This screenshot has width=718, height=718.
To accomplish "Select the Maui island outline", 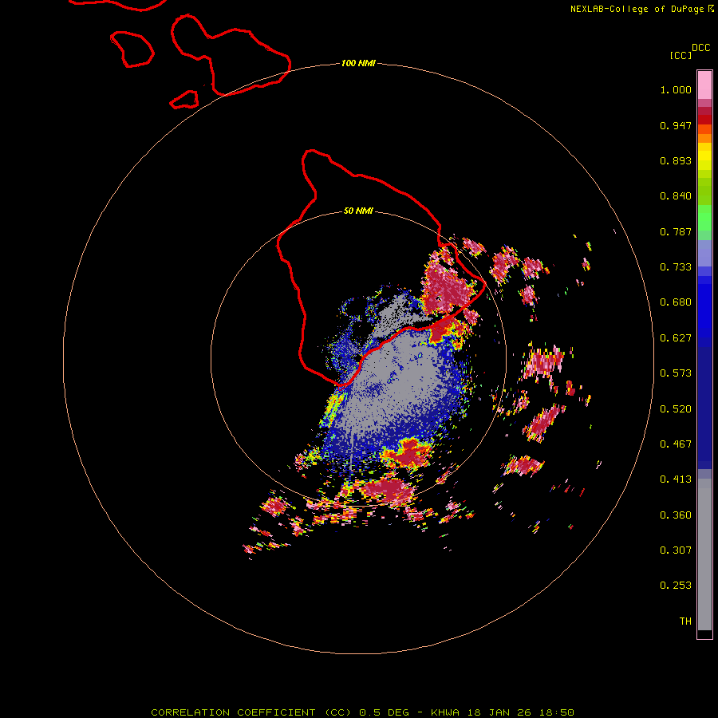I will 231,55.
